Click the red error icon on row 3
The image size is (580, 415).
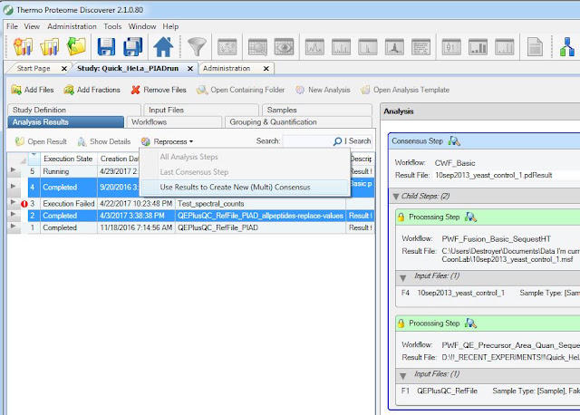24,204
